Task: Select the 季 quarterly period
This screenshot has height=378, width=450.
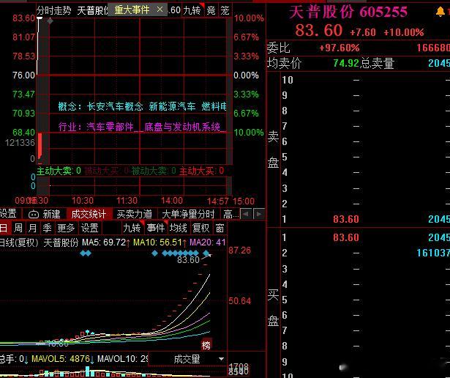Action: click(x=47, y=228)
